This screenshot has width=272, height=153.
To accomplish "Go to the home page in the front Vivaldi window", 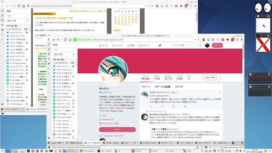I will click(70, 40).
